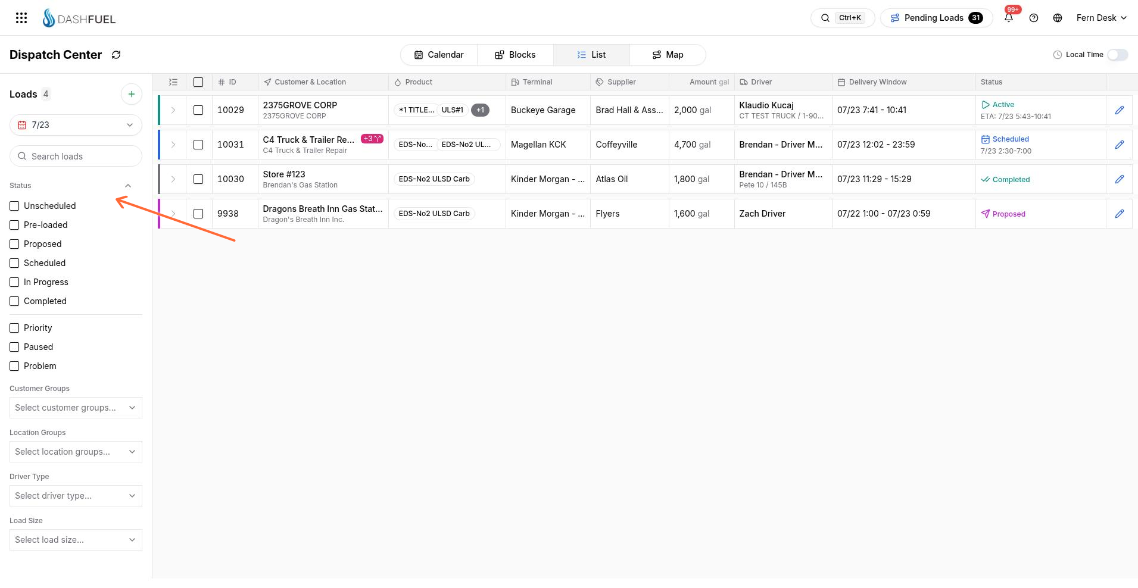
Task: Open search with Ctrl+K button
Action: point(843,18)
